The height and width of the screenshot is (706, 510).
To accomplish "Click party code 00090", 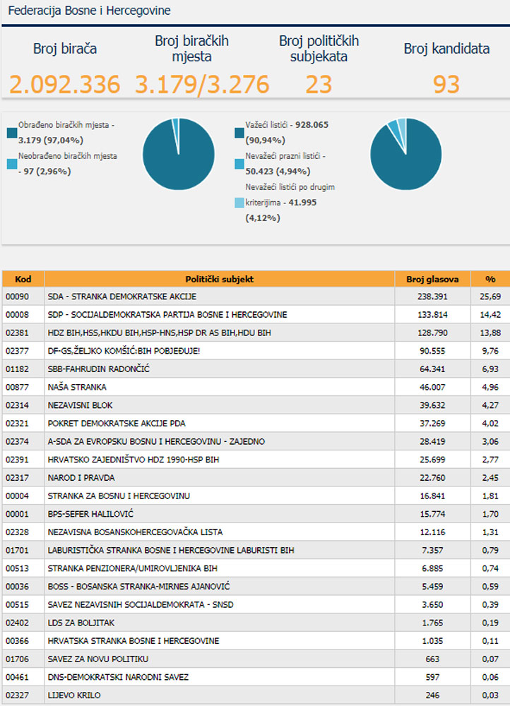I will coord(17,297).
